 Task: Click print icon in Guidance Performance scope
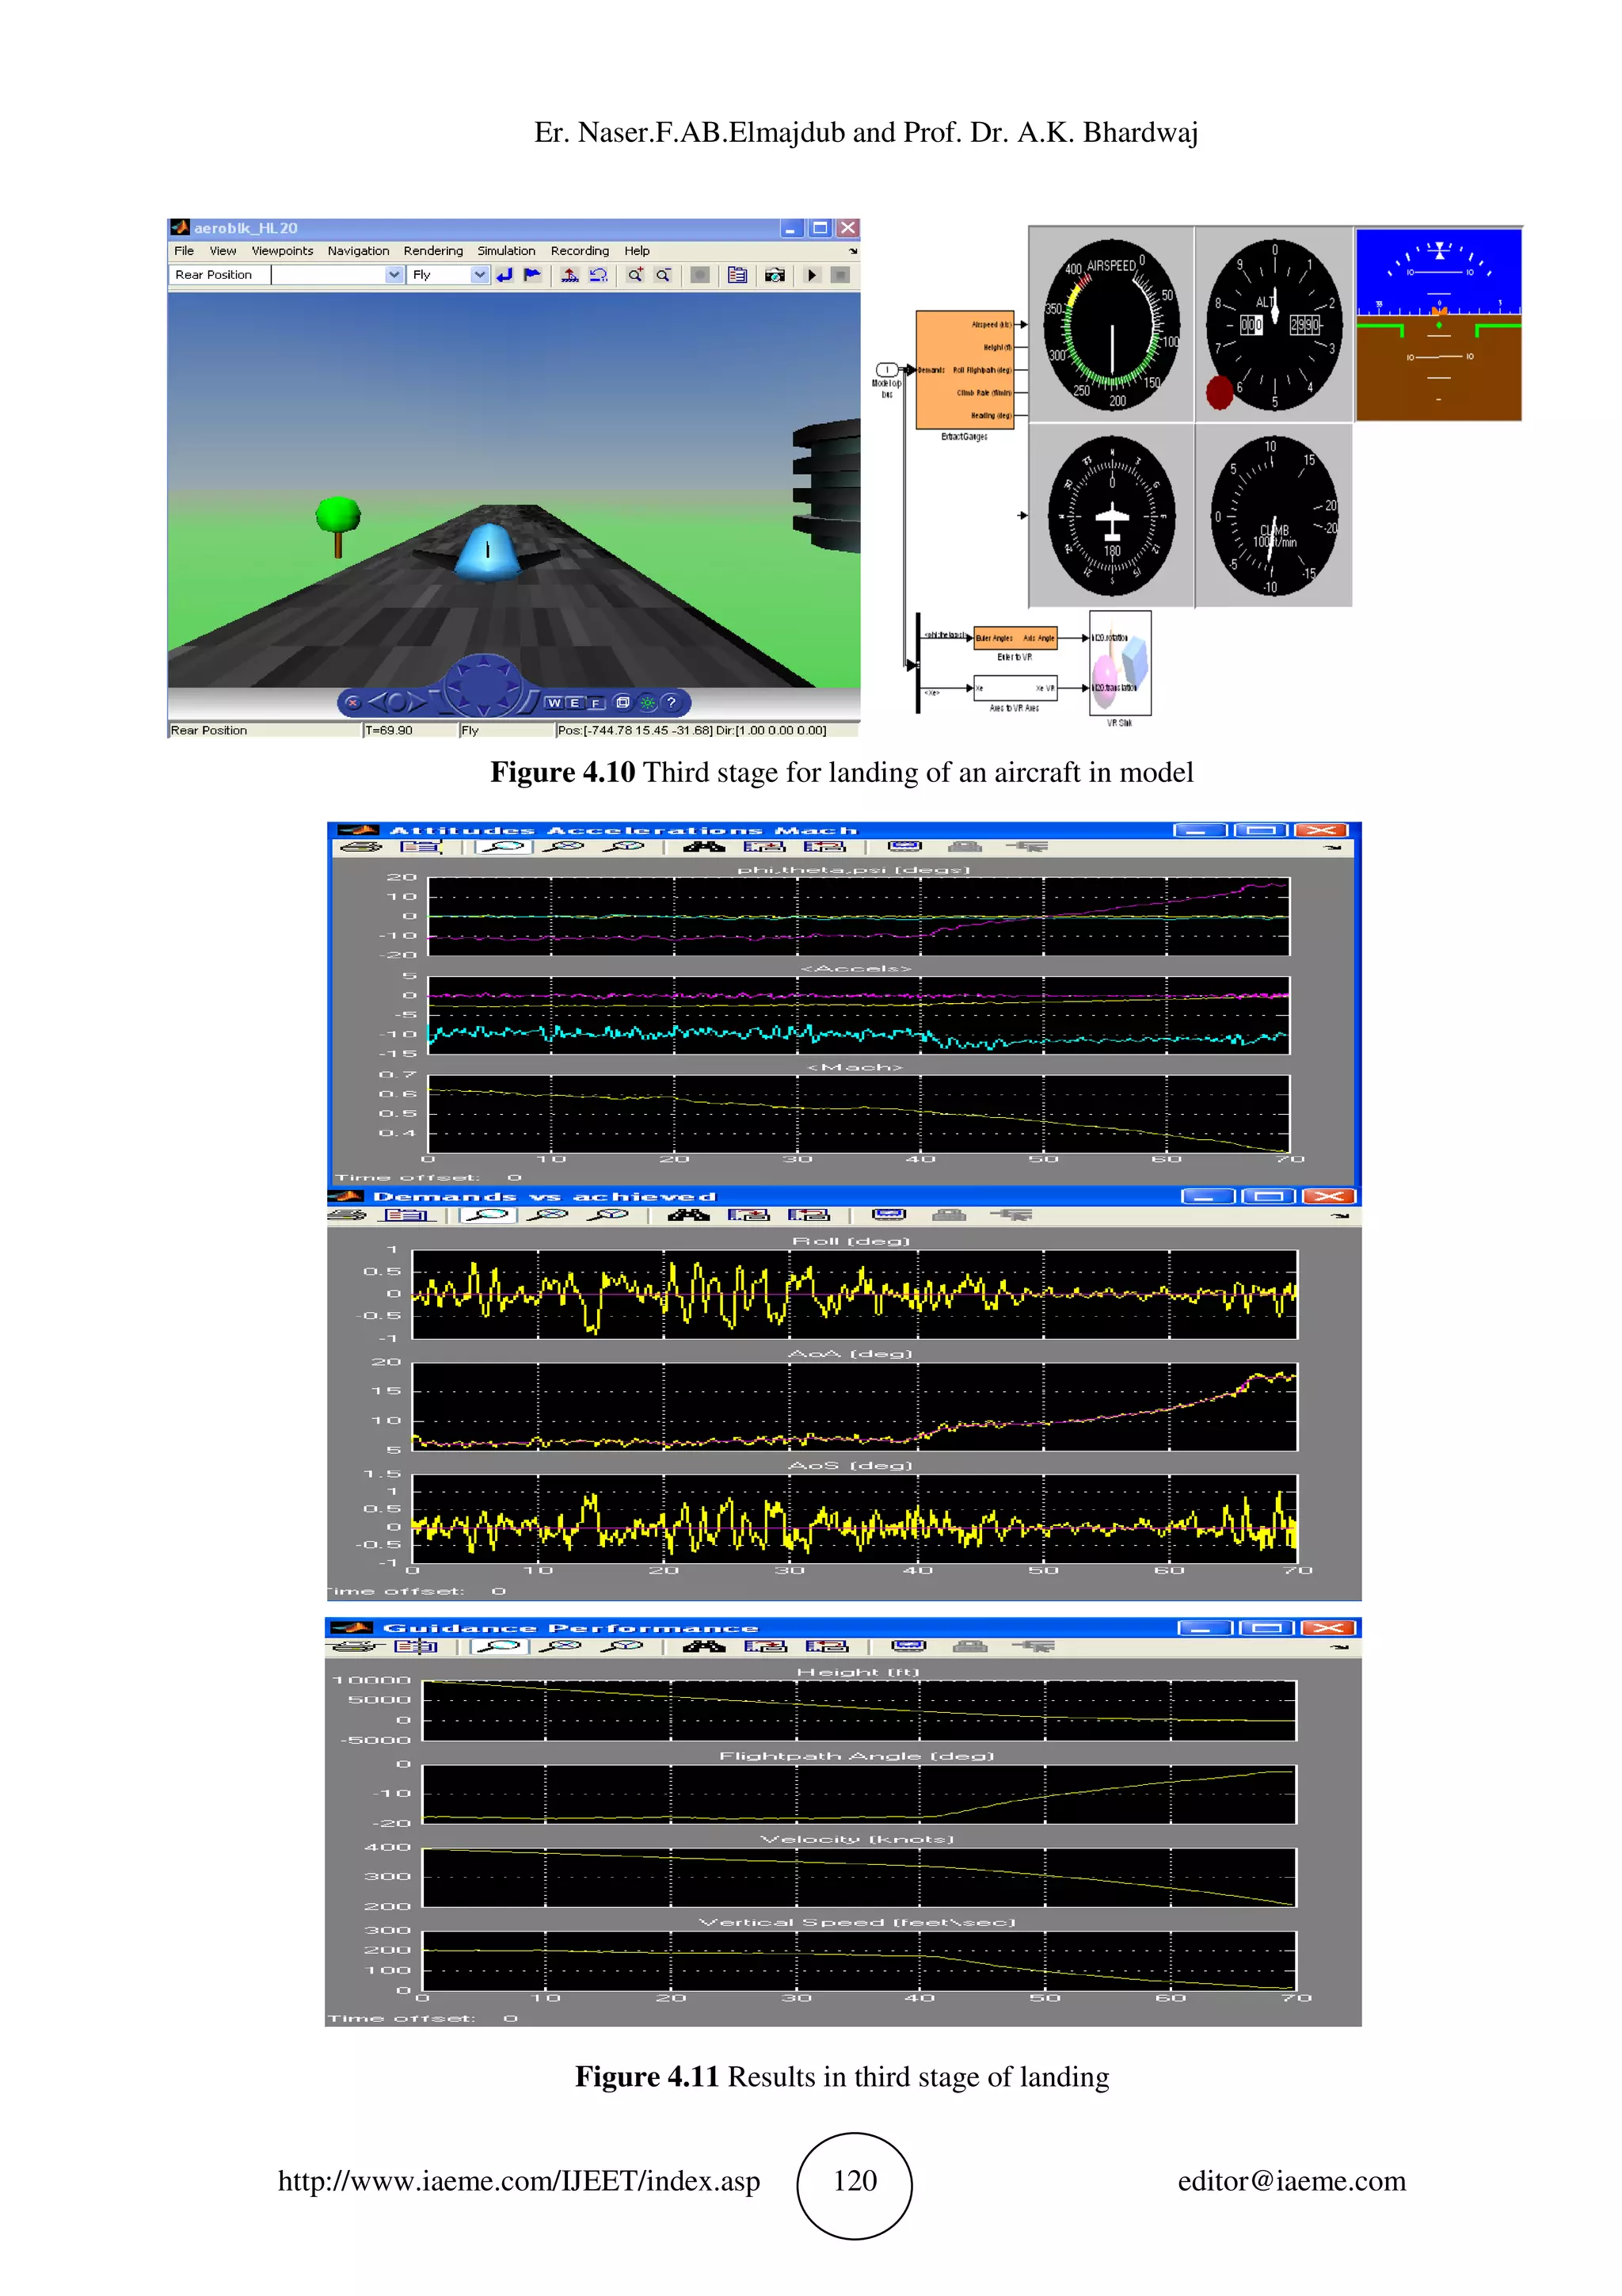pyautogui.click(x=354, y=1646)
